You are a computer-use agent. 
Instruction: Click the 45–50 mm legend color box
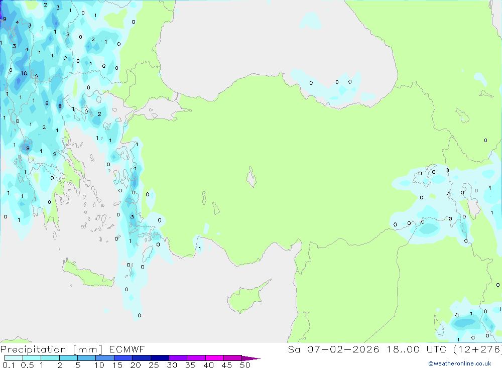pyautogui.click(x=233, y=358)
